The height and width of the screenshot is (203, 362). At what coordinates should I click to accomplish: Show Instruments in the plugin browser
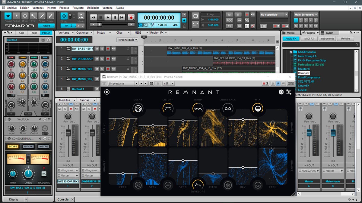[327, 38]
